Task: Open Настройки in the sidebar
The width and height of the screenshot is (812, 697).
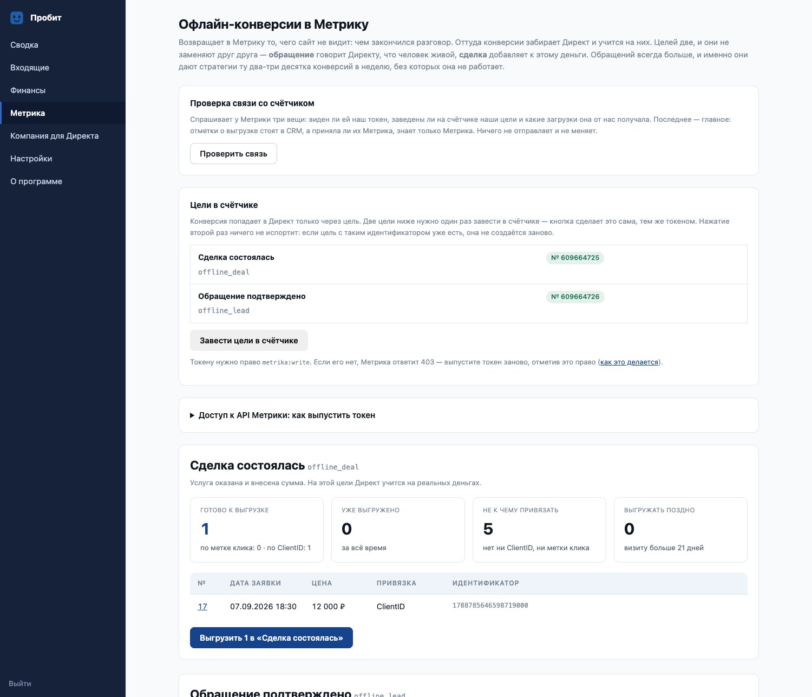Action: click(31, 159)
